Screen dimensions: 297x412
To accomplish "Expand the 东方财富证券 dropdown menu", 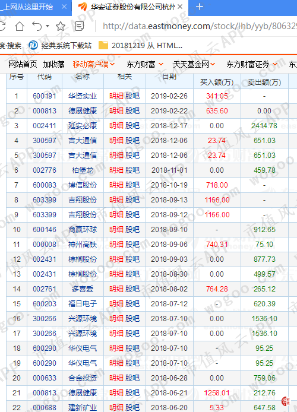I will 252,64.
